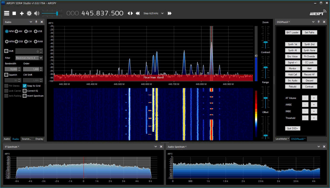Switch to the LevelMeter tab

coord(282,139)
